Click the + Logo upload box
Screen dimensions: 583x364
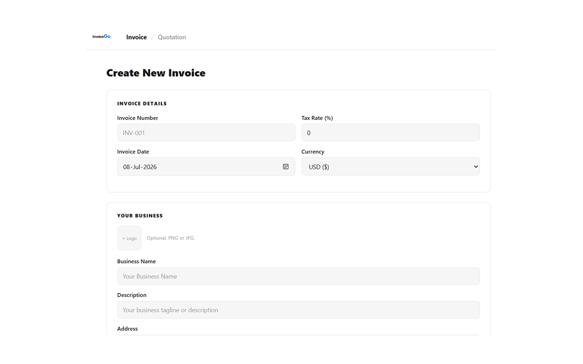pos(129,238)
